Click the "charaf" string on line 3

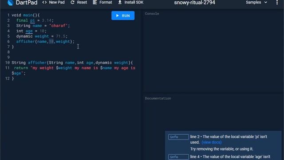(58, 26)
